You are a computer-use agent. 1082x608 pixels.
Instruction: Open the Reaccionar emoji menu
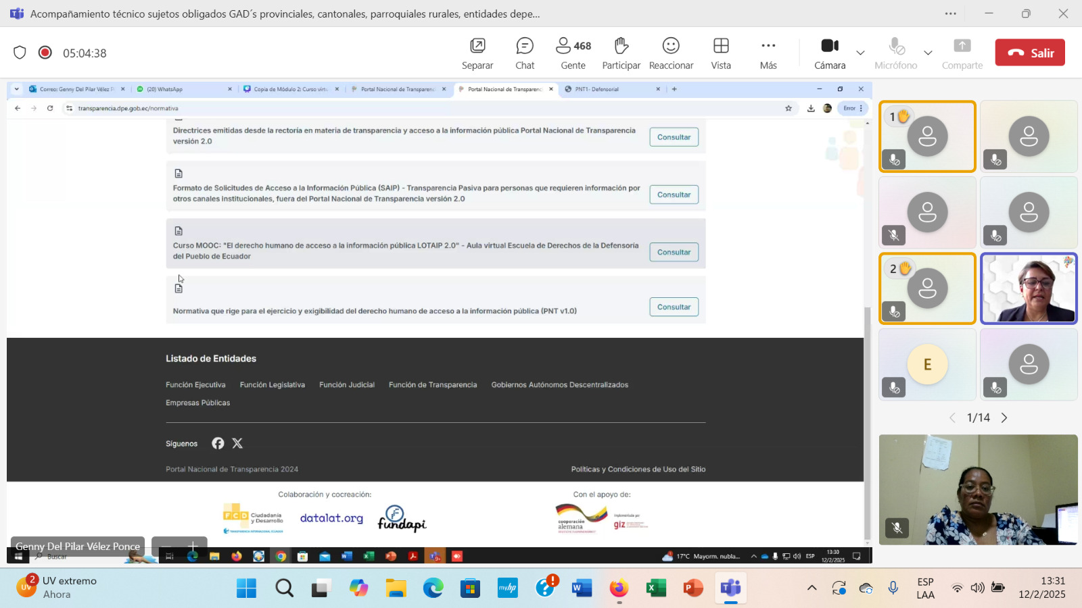tap(671, 53)
